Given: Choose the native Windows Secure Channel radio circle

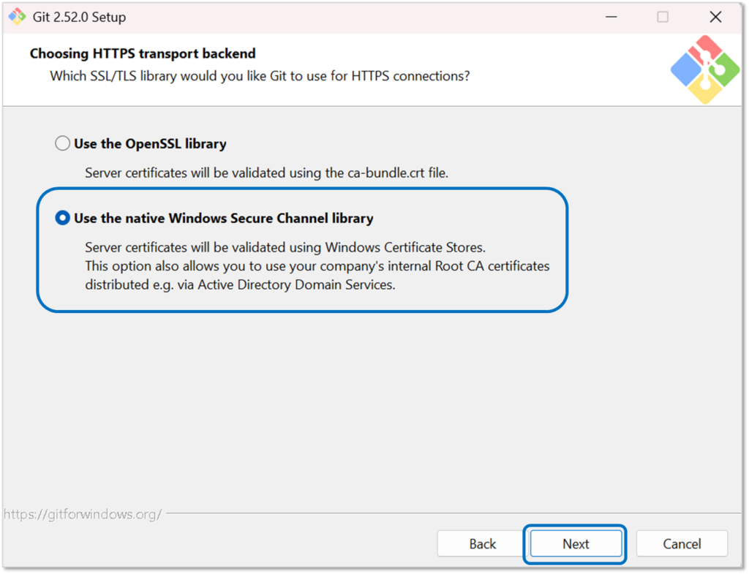Looking at the screenshot, I should tap(63, 218).
